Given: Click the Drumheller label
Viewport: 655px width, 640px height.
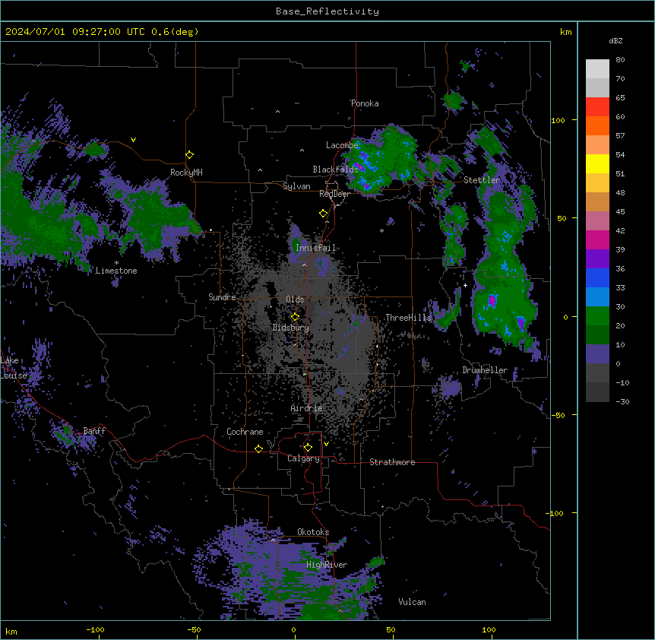Looking at the screenshot, I should point(485,370).
